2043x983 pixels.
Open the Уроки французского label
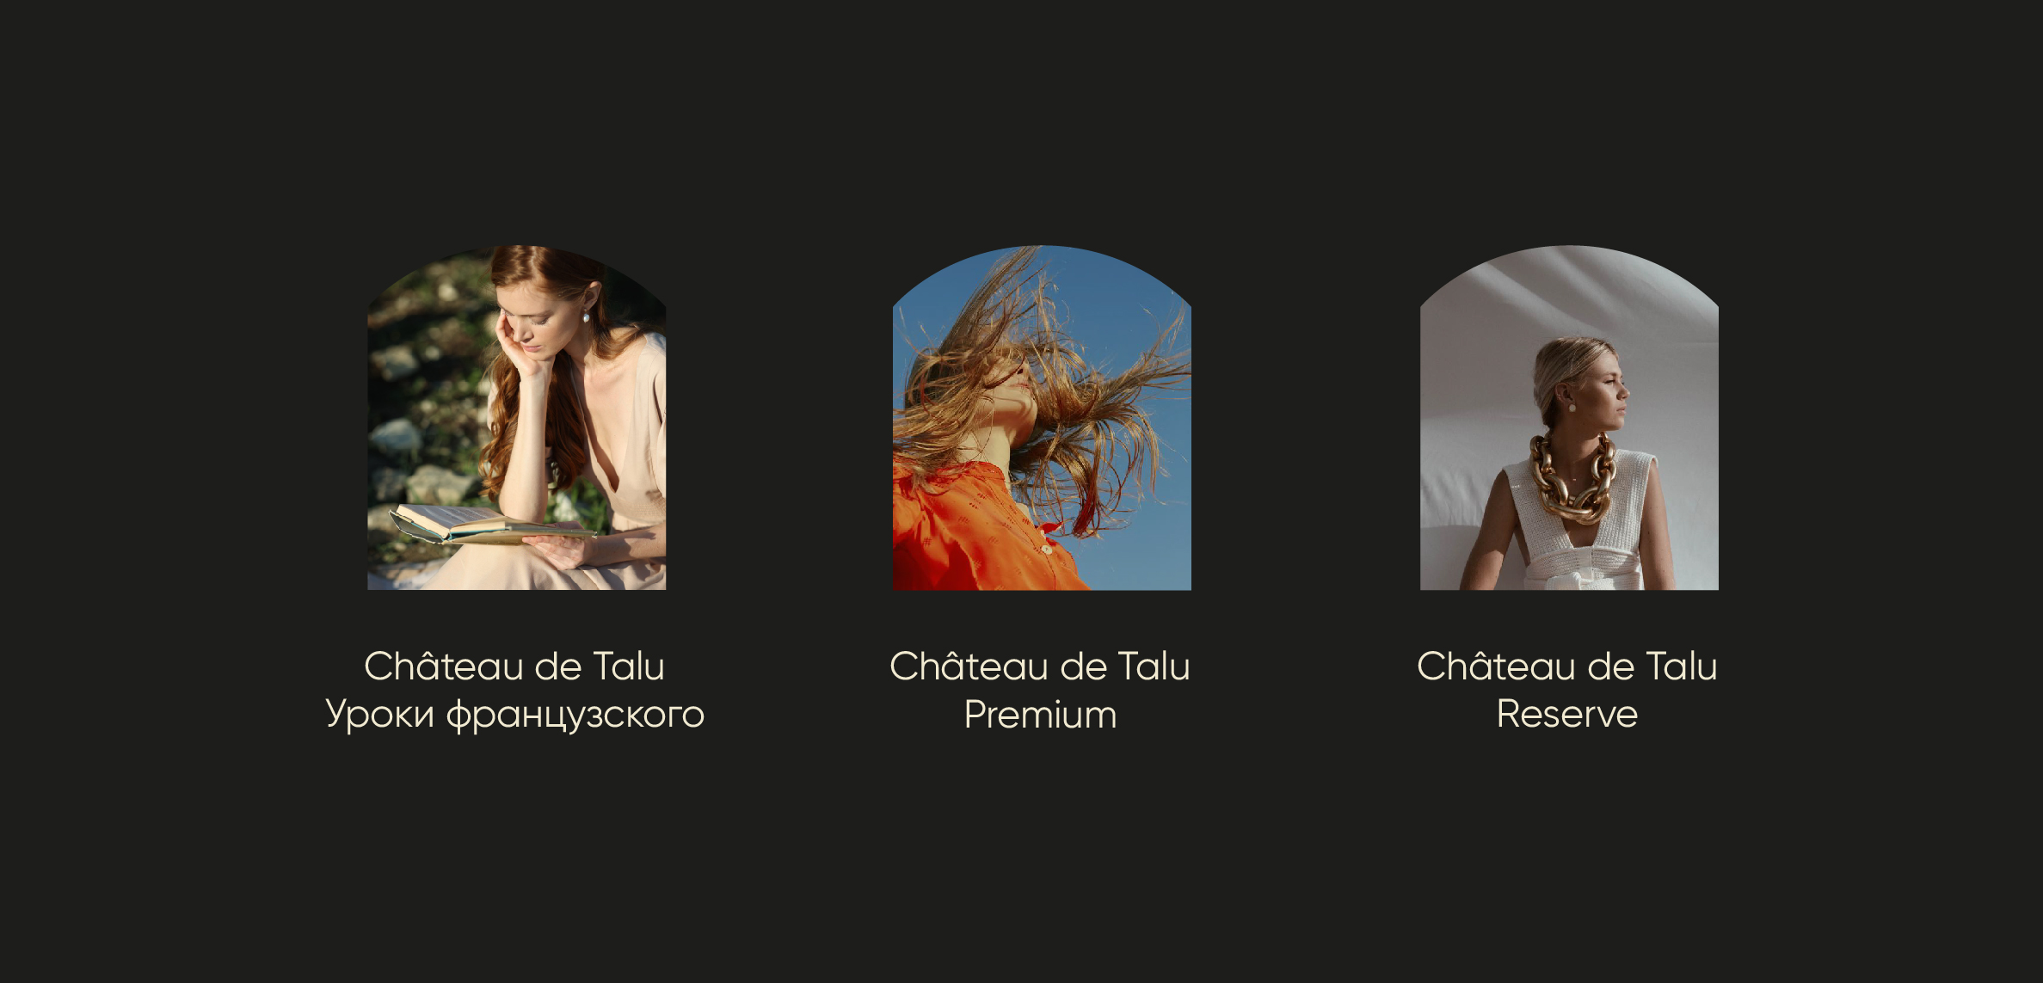point(514,716)
